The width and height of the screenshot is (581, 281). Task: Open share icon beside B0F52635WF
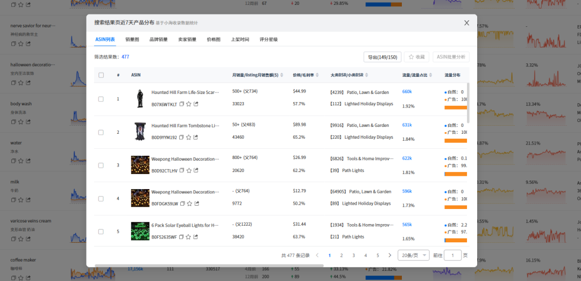[195, 236]
